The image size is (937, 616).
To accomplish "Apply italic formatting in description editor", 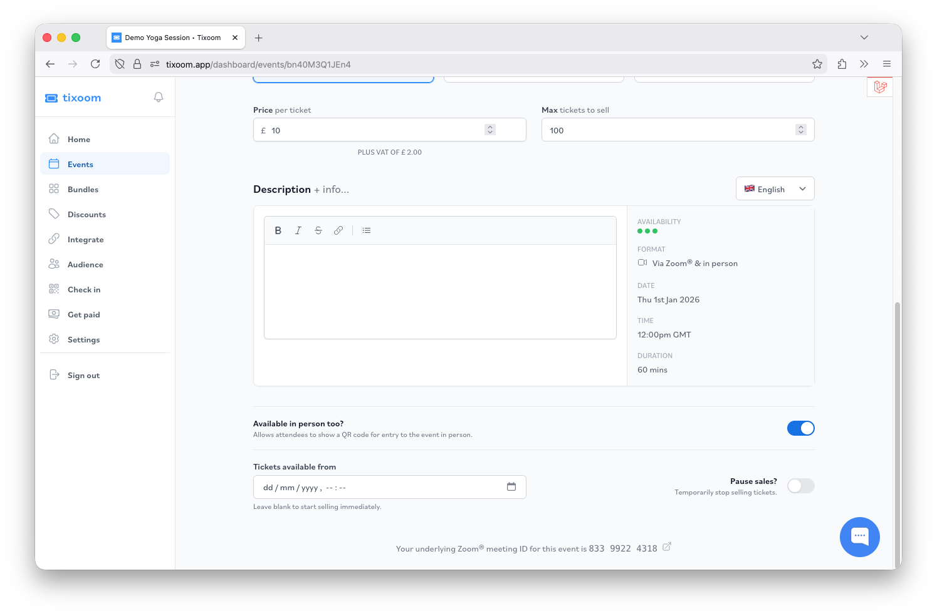I will click(298, 230).
